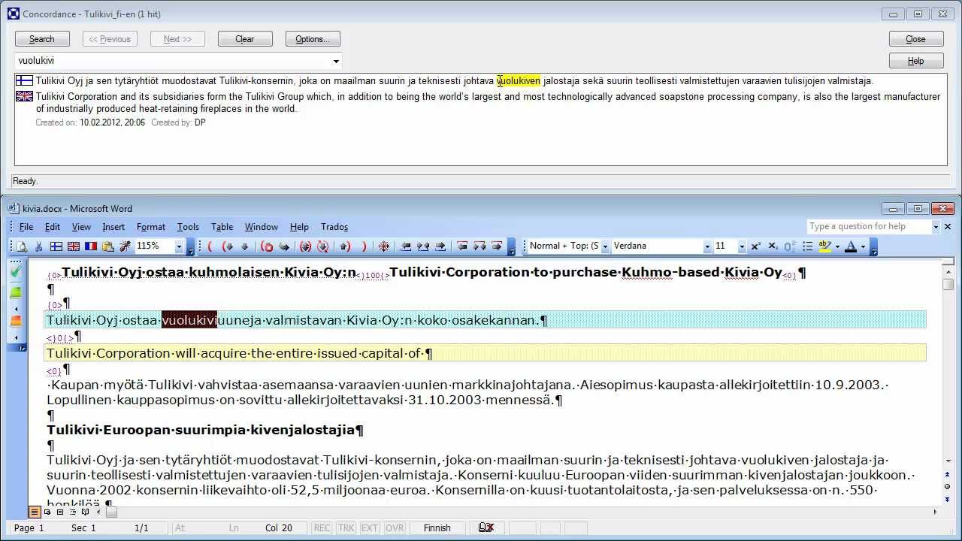This screenshot has width=962, height=541.
Task: Click the paste clipboard icon
Action: coord(108,246)
